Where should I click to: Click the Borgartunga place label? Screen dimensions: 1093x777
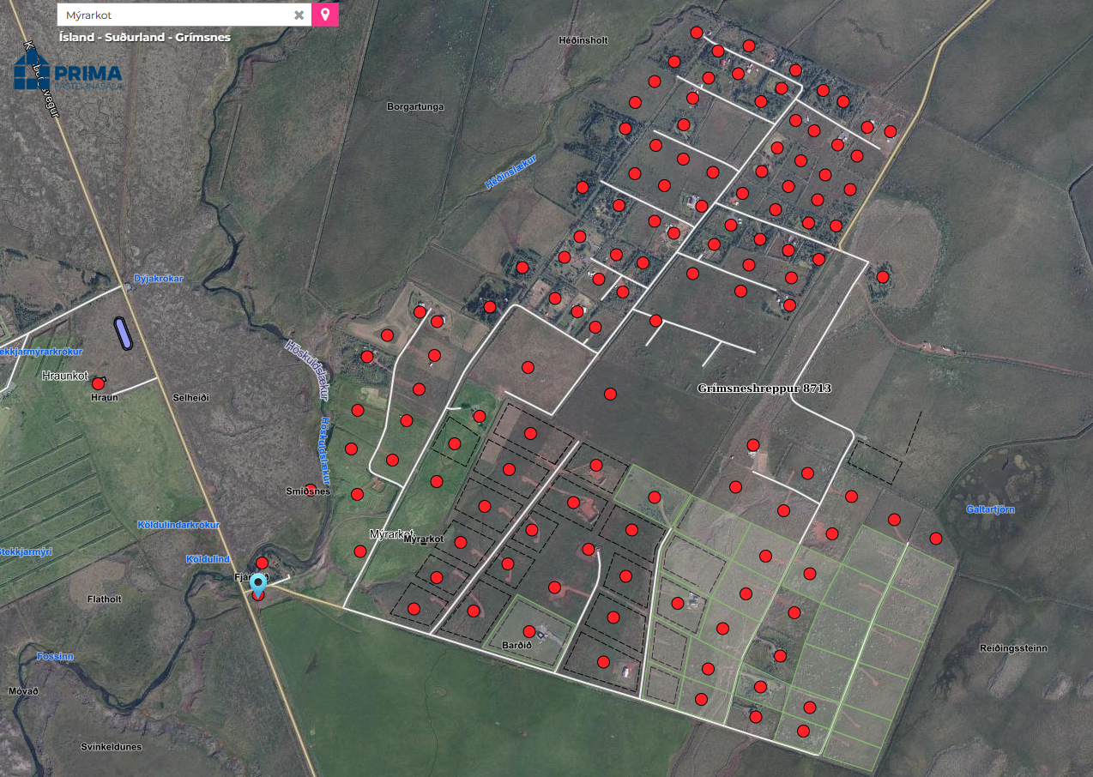(x=415, y=107)
